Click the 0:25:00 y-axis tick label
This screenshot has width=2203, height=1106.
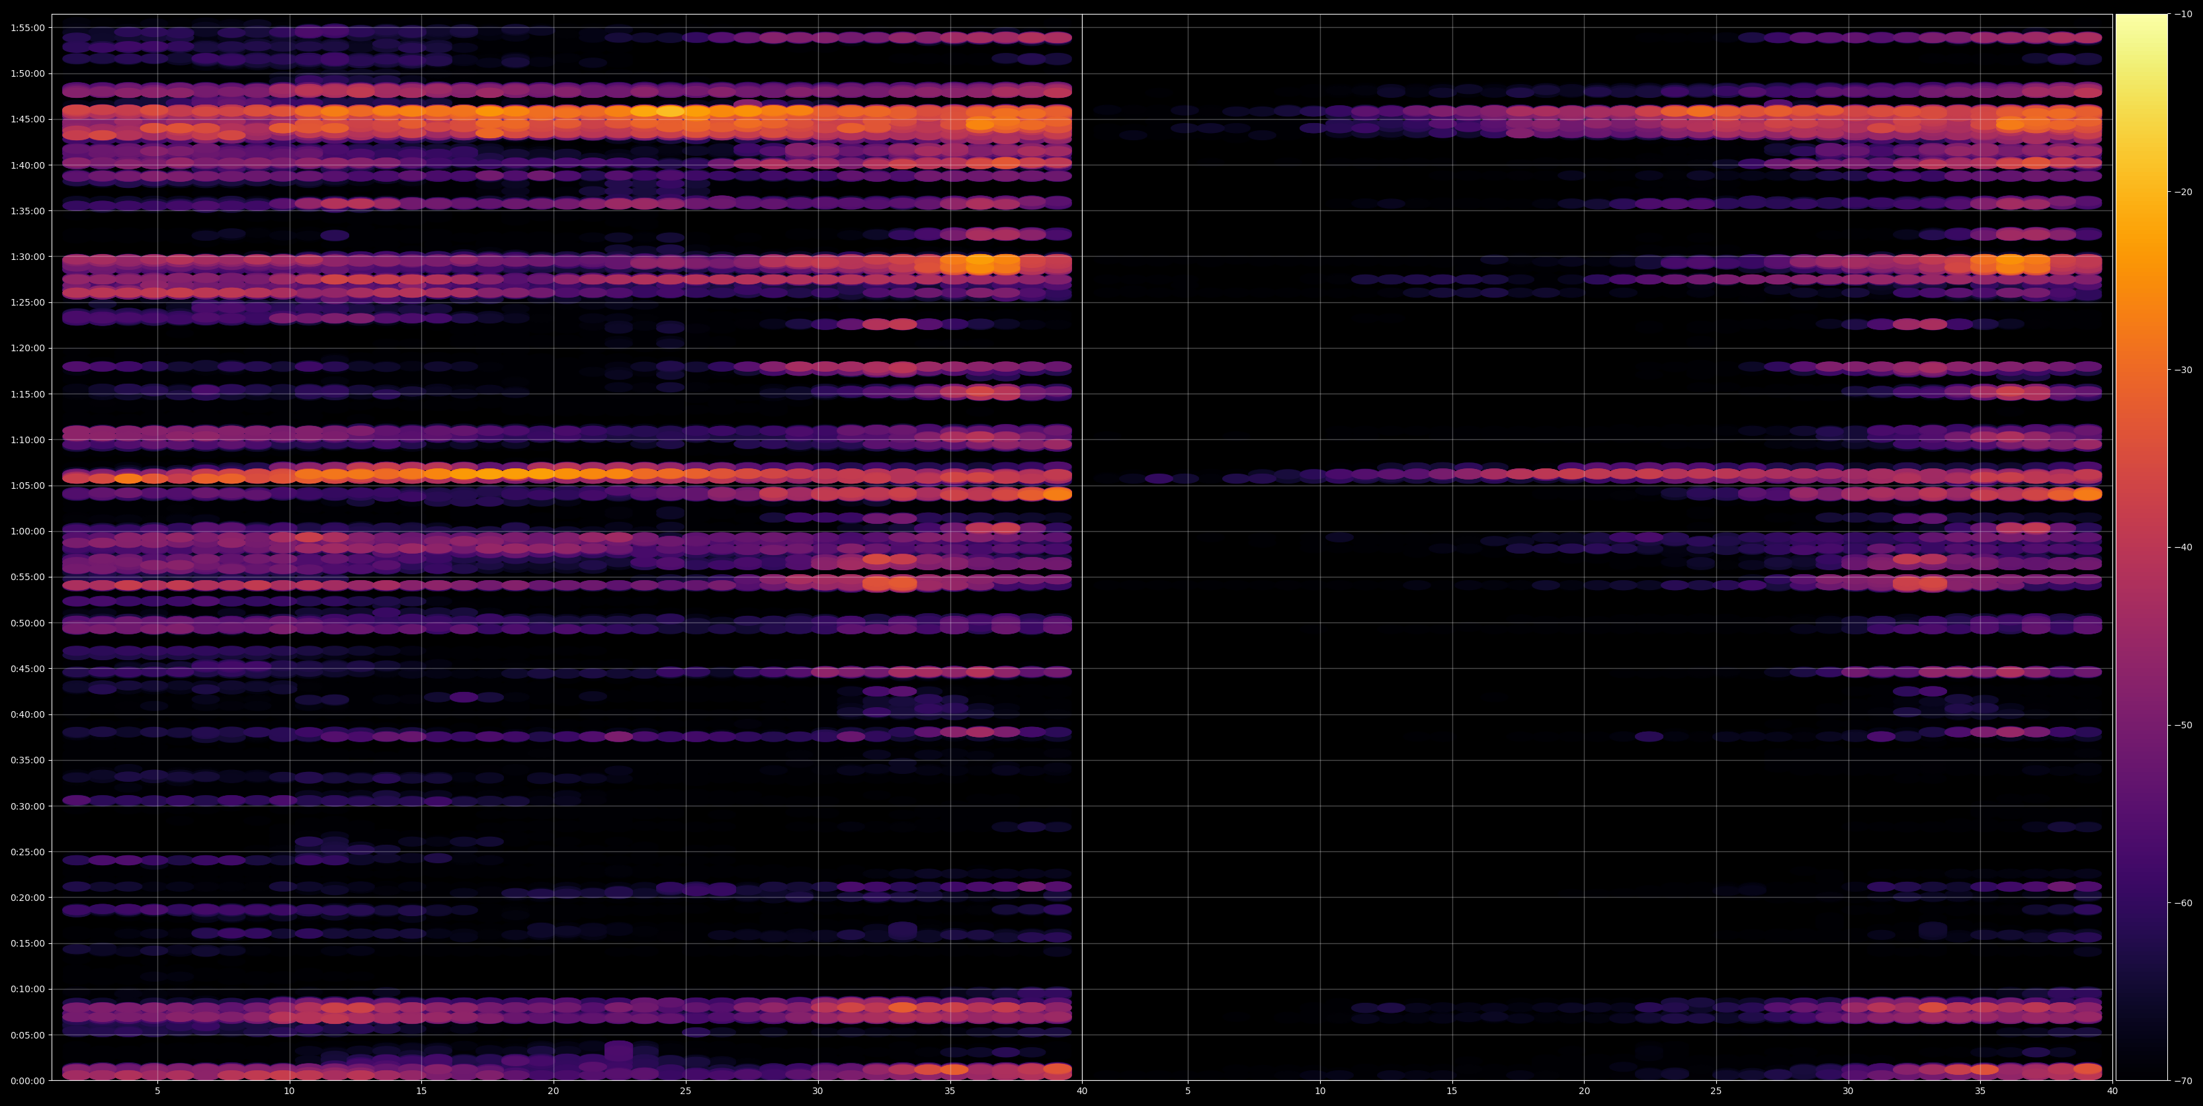point(27,852)
